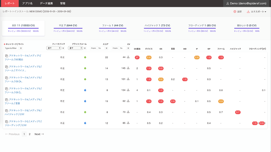Clear the フィードバック filter
The height and width of the screenshot is (152, 271).
point(63,48)
